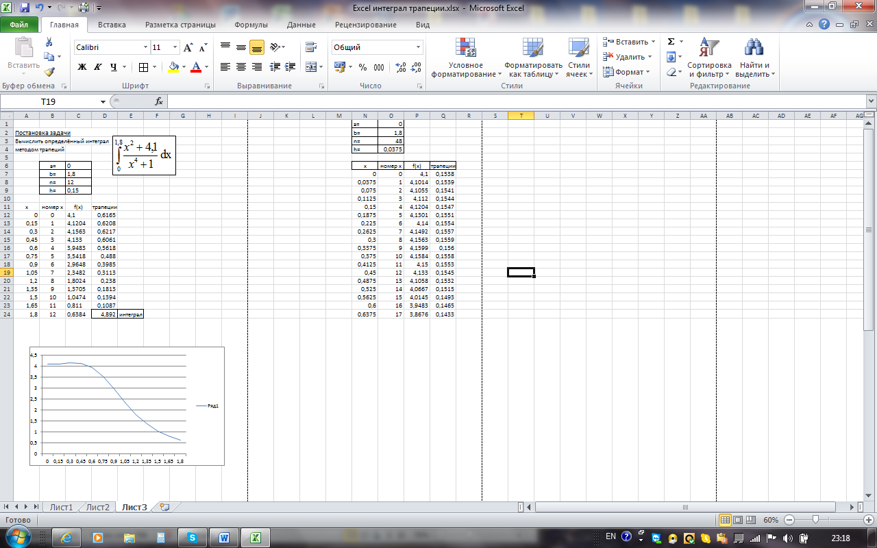Open Найти и выделить binoculars tool
The width and height of the screenshot is (877, 548).
click(x=755, y=58)
